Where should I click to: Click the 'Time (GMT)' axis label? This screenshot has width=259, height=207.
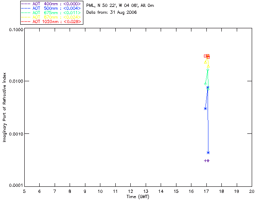pos(138,197)
